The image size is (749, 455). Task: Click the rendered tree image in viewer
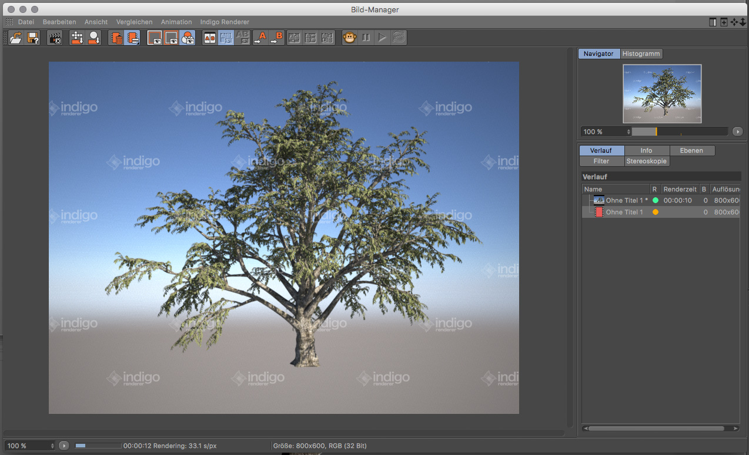[284, 238]
